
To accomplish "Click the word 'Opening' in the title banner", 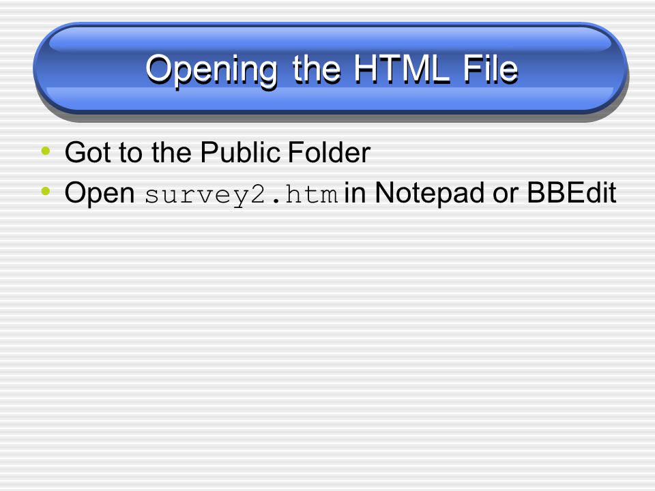I will 212,71.
